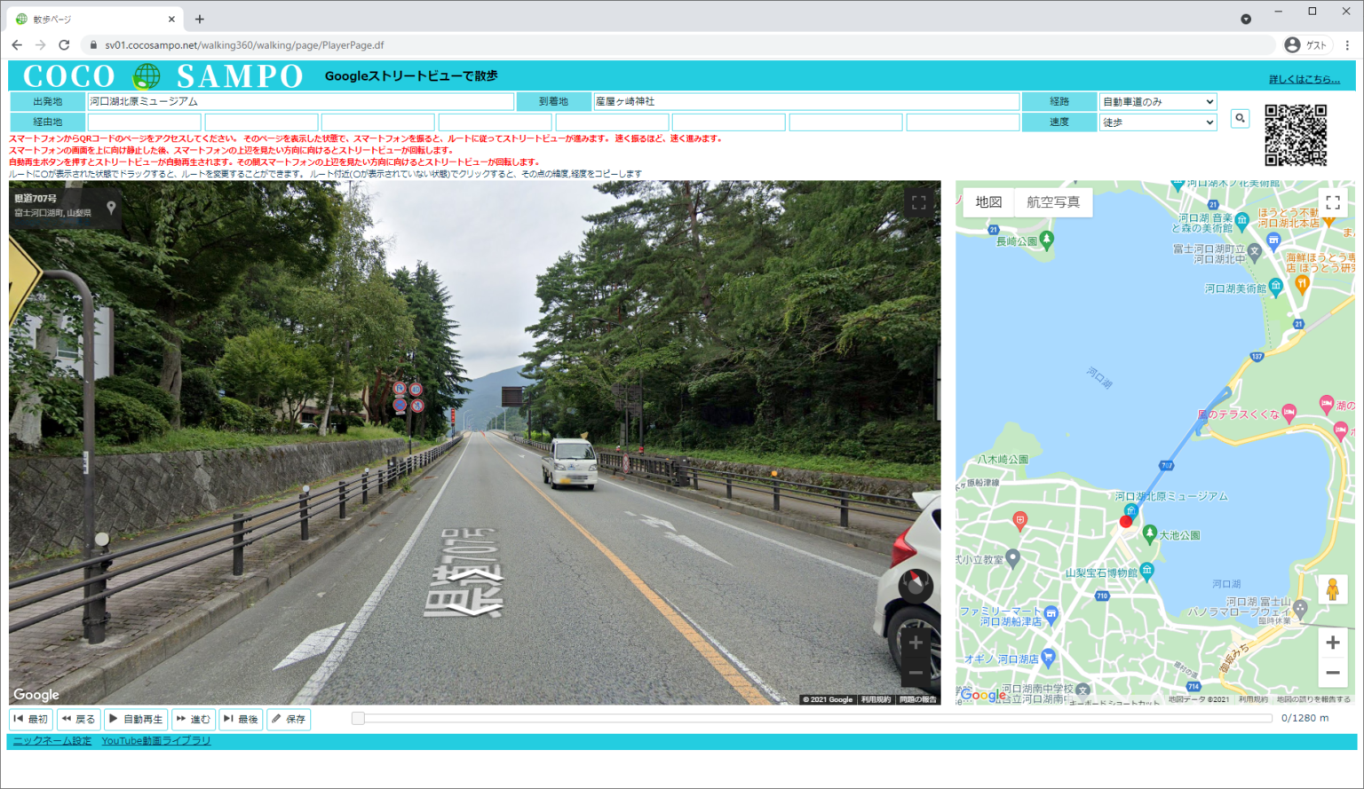
Task: Select the Pegman street view icon
Action: pyautogui.click(x=1332, y=589)
